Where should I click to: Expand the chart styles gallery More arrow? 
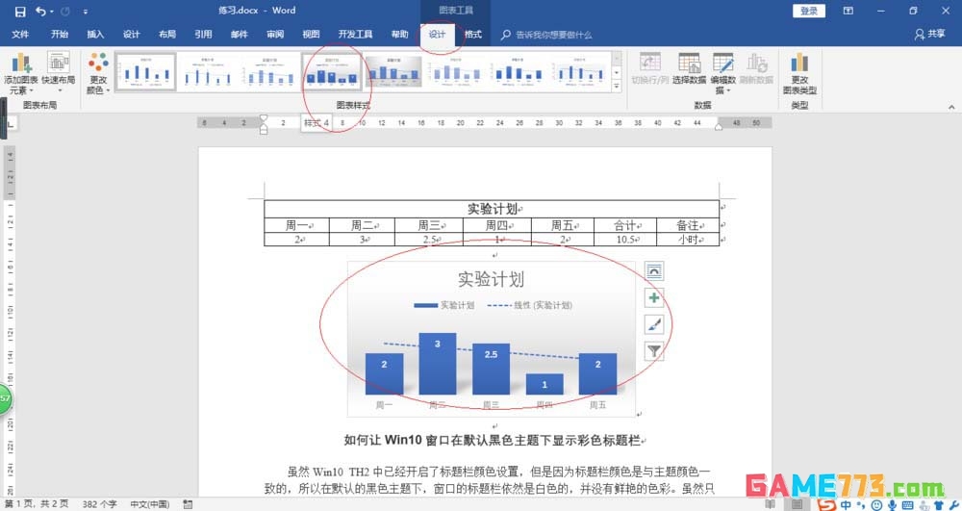pos(618,87)
